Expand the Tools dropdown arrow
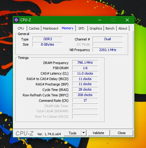This screenshot has height=148, width=146. 84,133
